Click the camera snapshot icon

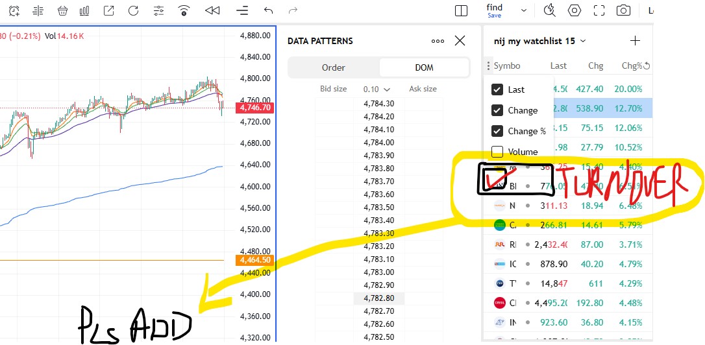click(623, 11)
